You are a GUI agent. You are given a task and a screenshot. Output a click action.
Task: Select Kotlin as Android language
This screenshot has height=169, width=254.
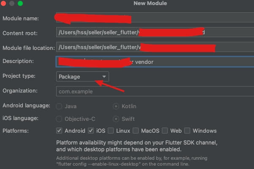click(x=115, y=106)
